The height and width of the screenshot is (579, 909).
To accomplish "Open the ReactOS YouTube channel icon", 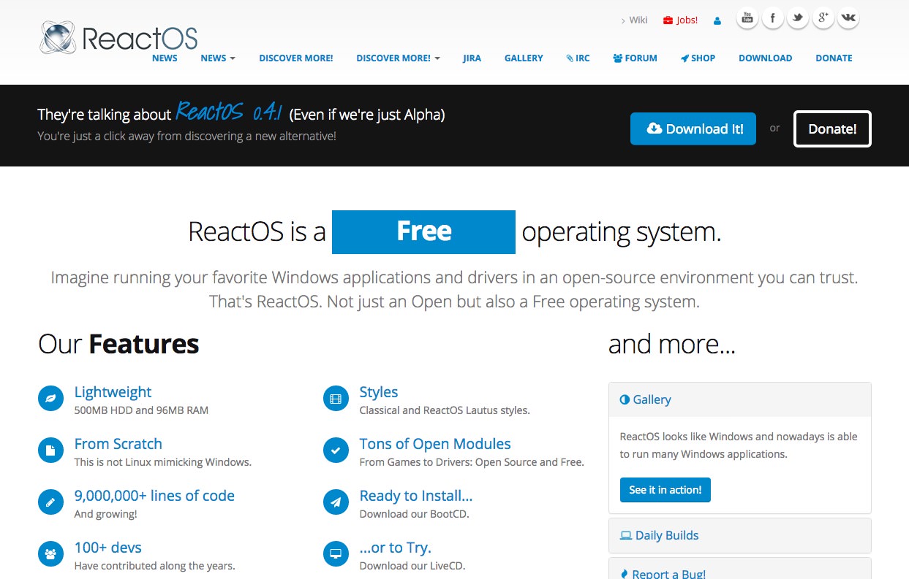I will point(747,18).
